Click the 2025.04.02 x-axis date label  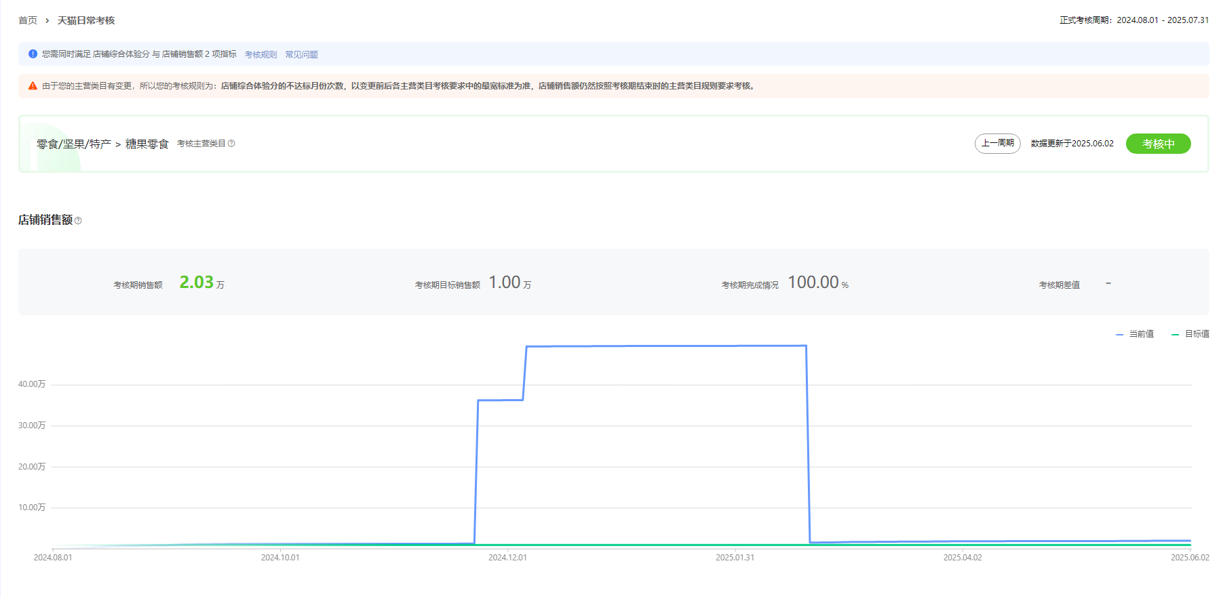click(x=962, y=558)
